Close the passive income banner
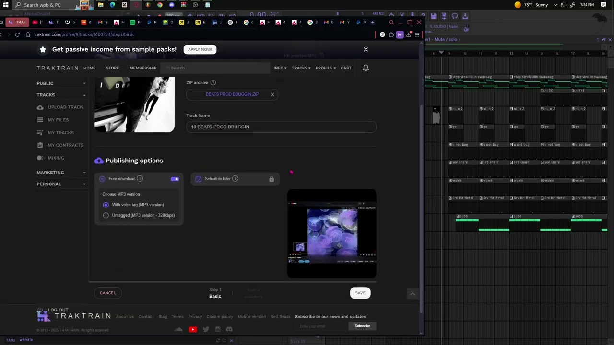This screenshot has height=345, width=614. point(366,49)
